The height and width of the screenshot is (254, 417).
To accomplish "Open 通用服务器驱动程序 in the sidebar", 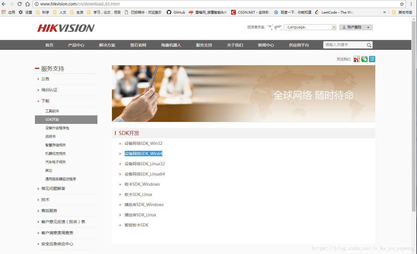I will [61, 179].
